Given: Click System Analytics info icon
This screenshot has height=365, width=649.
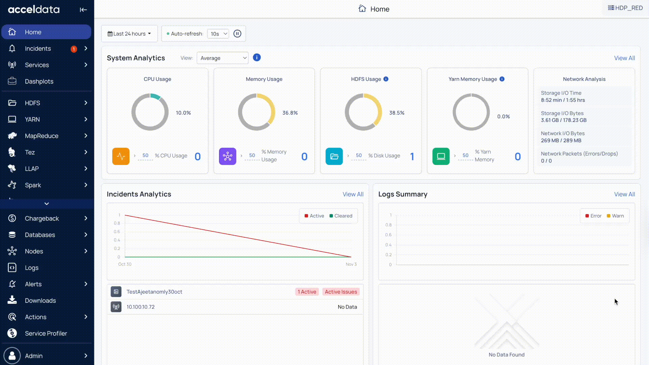Looking at the screenshot, I should click(x=257, y=57).
